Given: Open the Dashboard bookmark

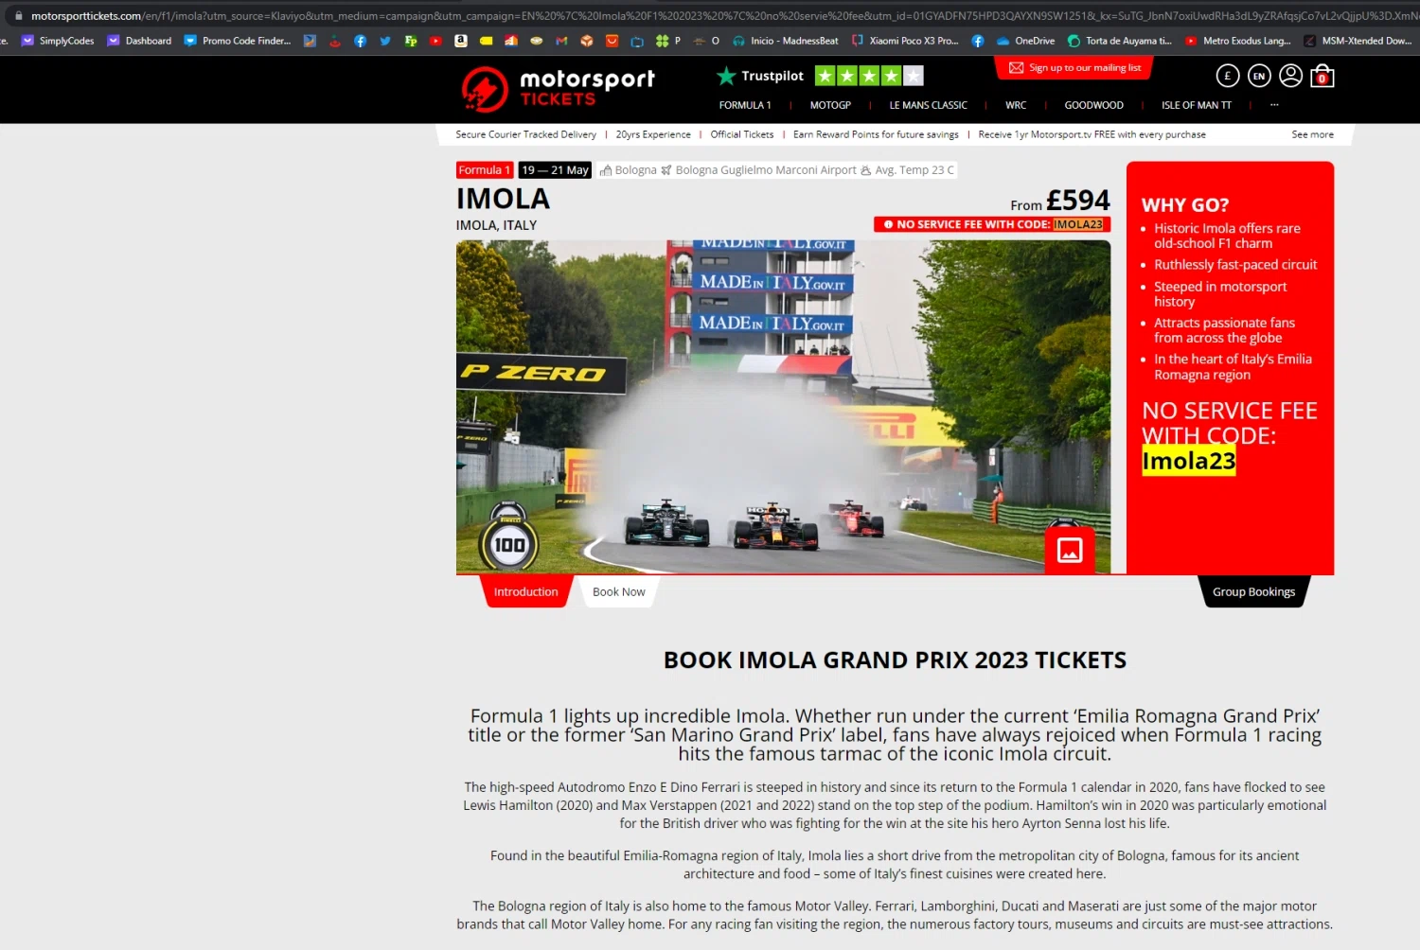Looking at the screenshot, I should (x=140, y=41).
